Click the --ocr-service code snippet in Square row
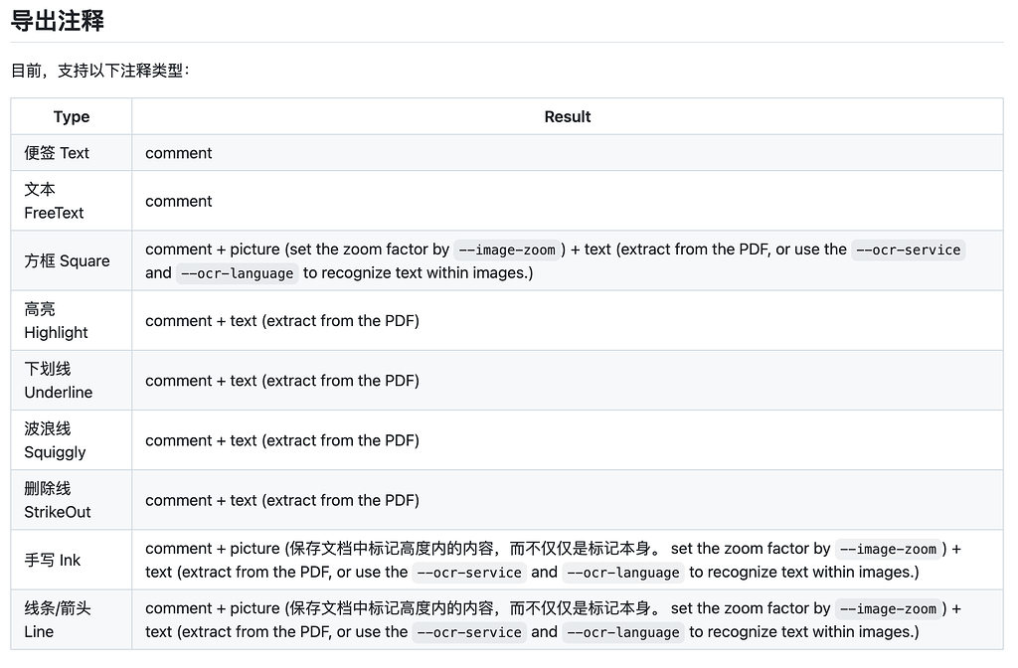 [908, 250]
